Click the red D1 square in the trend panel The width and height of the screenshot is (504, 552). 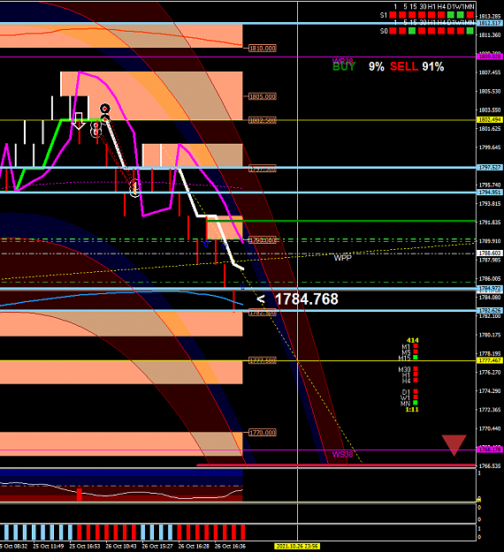(416, 391)
